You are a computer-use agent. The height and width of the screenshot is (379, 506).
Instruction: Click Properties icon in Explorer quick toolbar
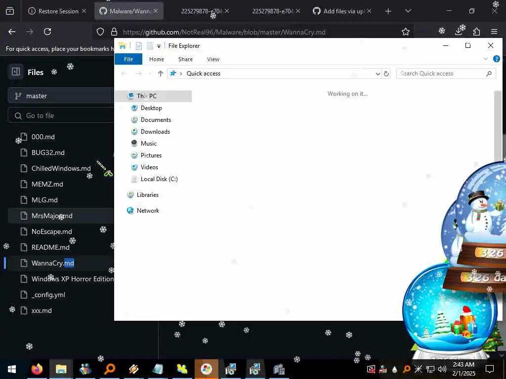click(x=139, y=46)
